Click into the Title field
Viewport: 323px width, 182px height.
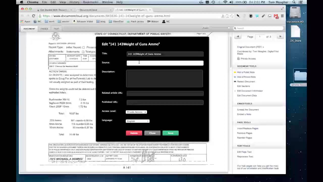[165, 54]
